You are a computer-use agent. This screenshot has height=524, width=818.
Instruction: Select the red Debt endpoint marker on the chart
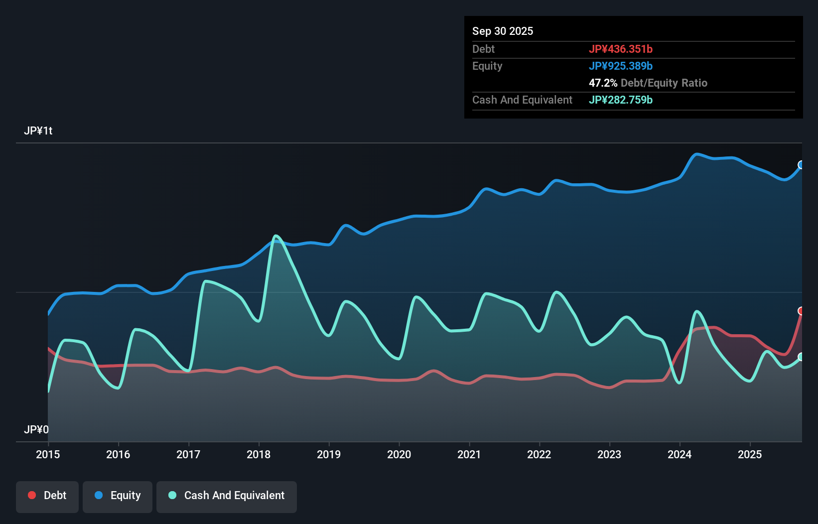[x=801, y=311]
